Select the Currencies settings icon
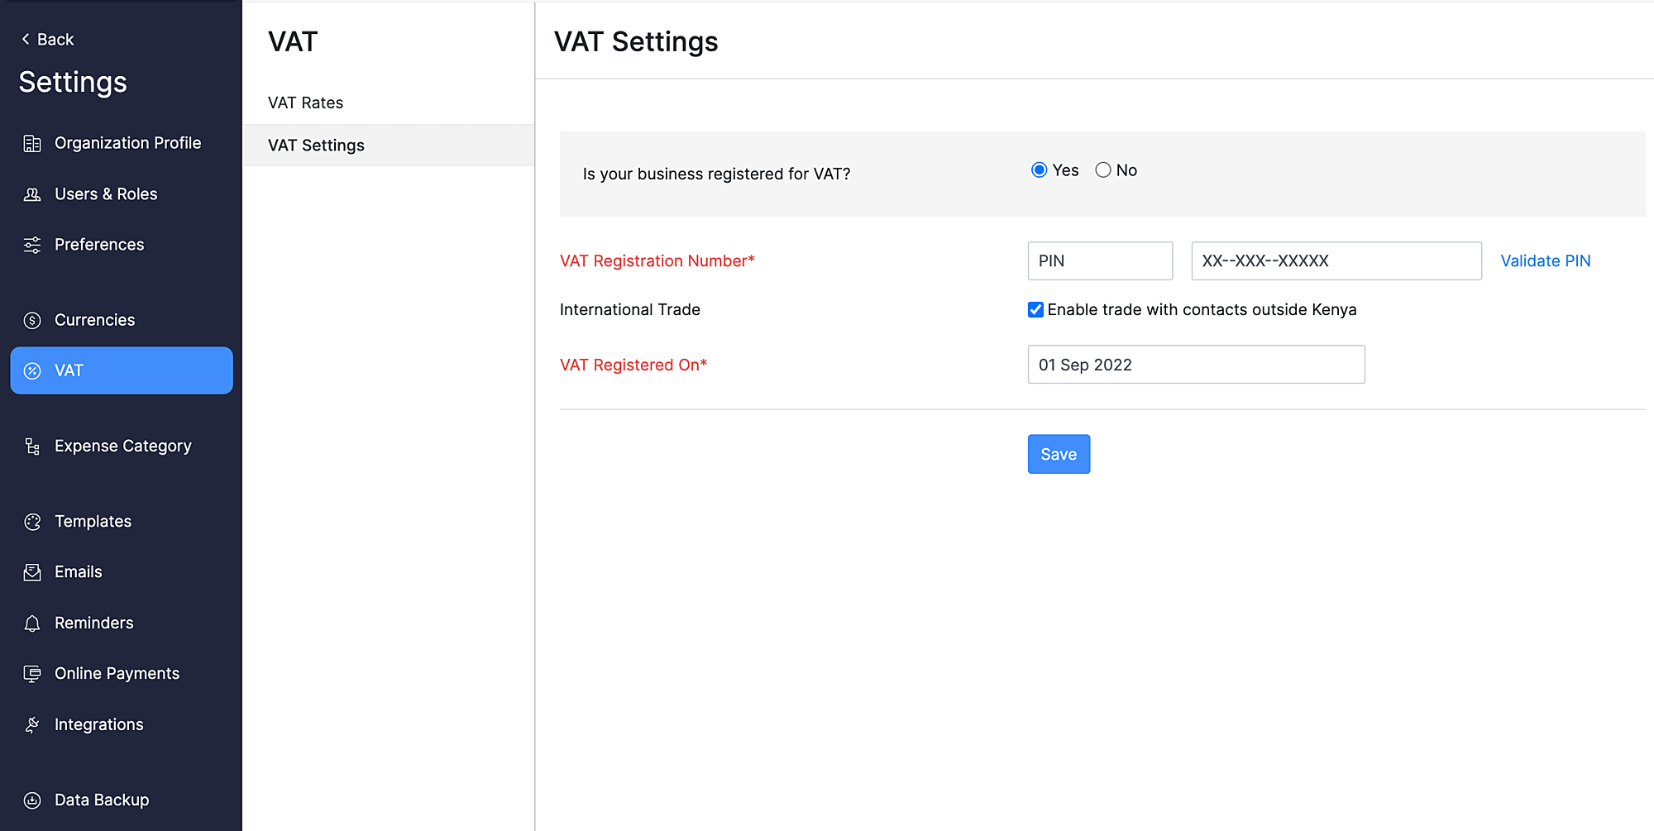The image size is (1654, 831). [32, 320]
